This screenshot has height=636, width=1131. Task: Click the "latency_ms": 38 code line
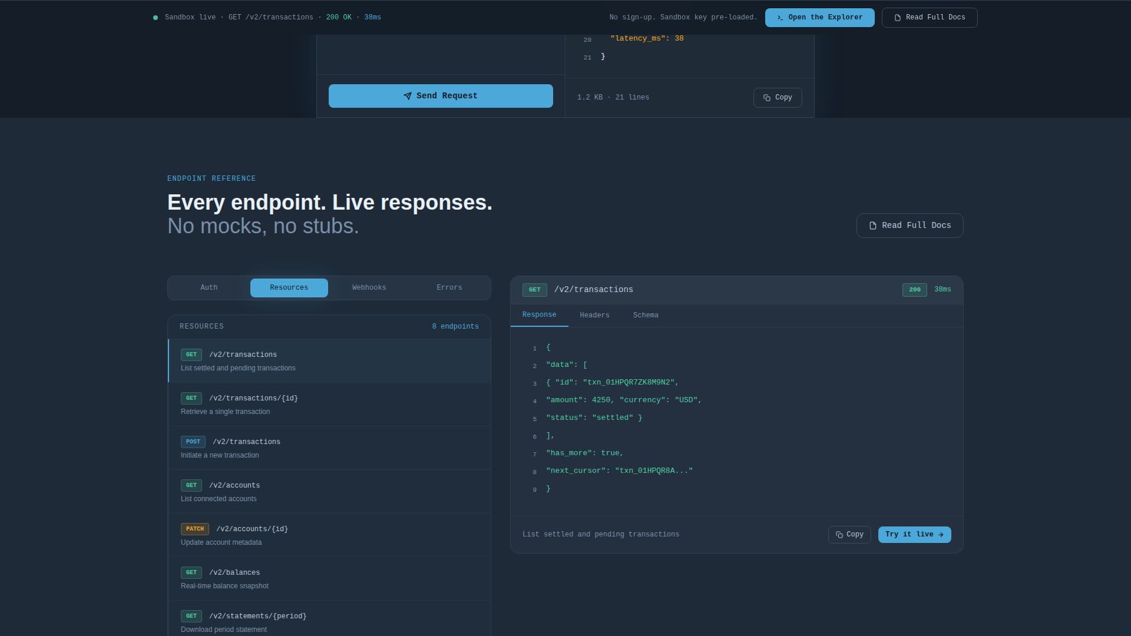coord(647,39)
